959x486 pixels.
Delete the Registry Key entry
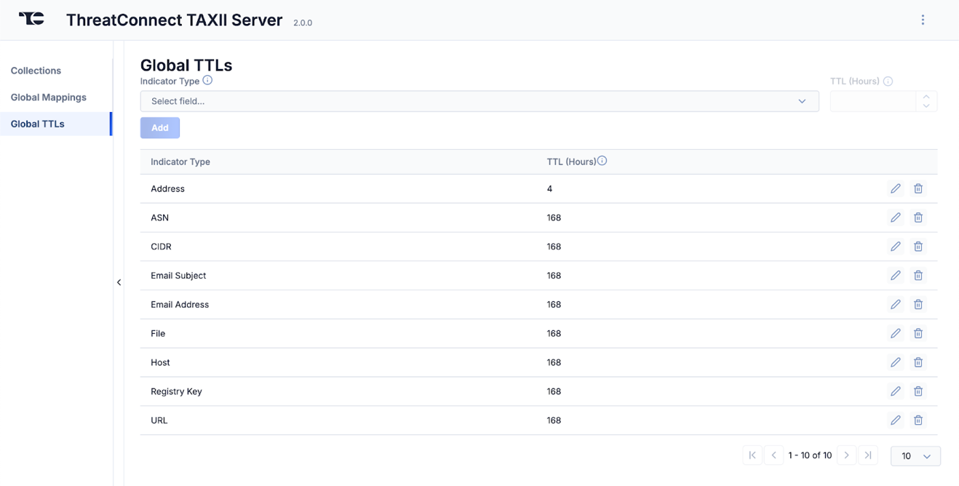tap(918, 391)
